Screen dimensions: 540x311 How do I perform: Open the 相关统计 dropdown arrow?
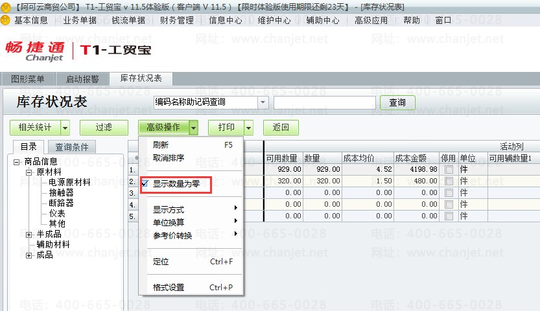click(65, 128)
